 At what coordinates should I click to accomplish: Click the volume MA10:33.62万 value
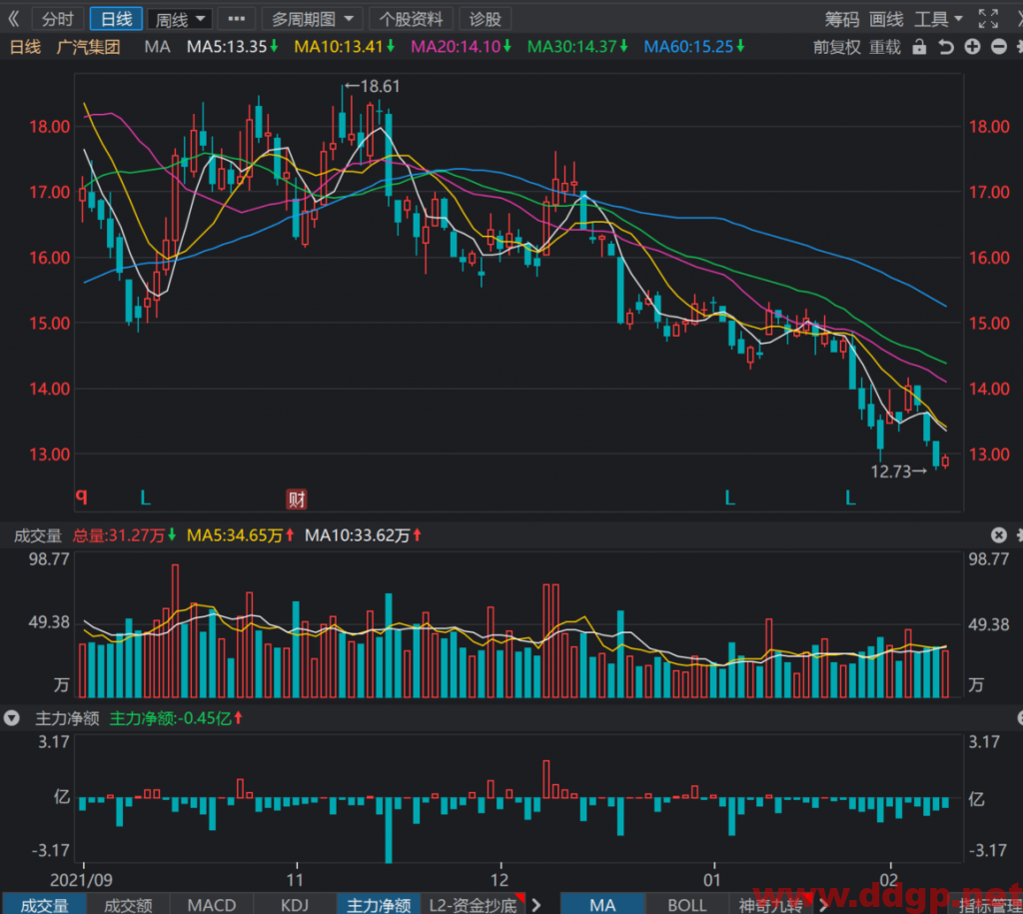tap(364, 535)
